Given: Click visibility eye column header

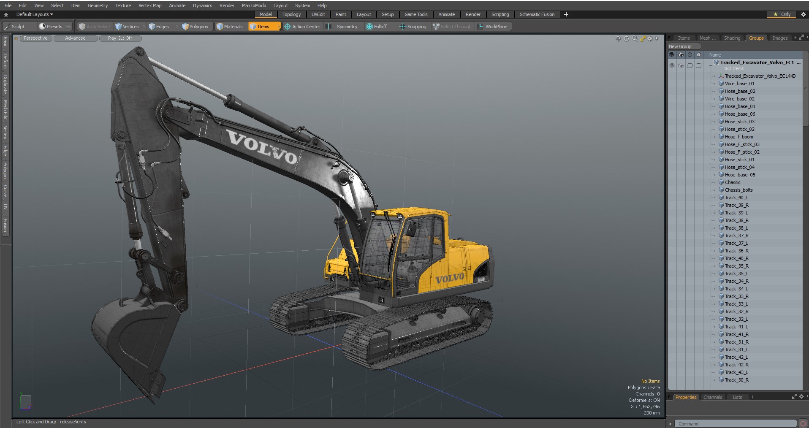Looking at the screenshot, I should tap(671, 55).
